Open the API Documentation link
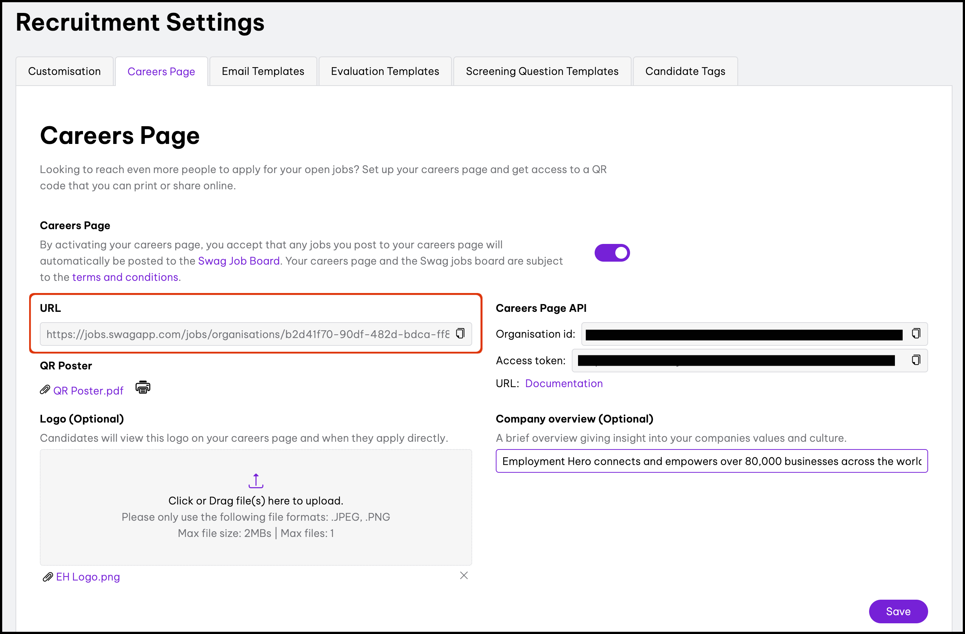Image resolution: width=965 pixels, height=634 pixels. [x=564, y=383]
